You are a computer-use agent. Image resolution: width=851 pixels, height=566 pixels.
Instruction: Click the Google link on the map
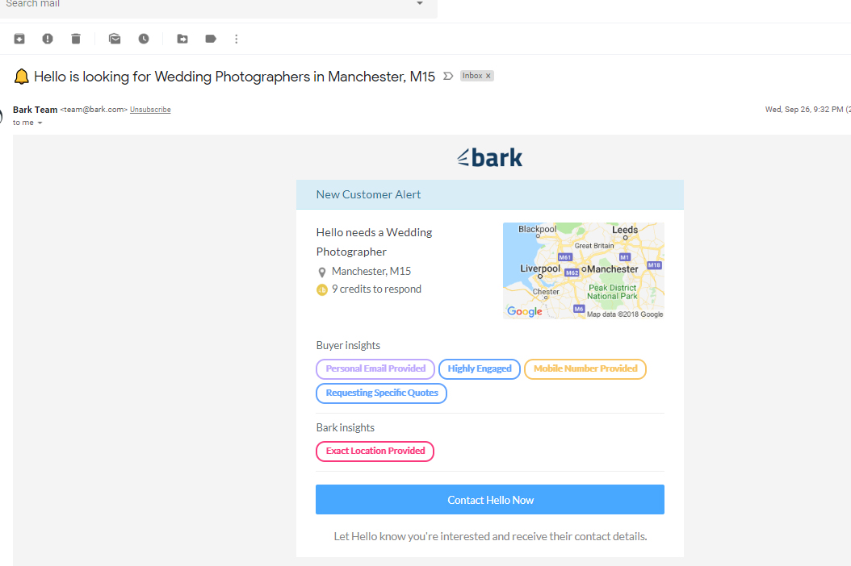pos(524,311)
